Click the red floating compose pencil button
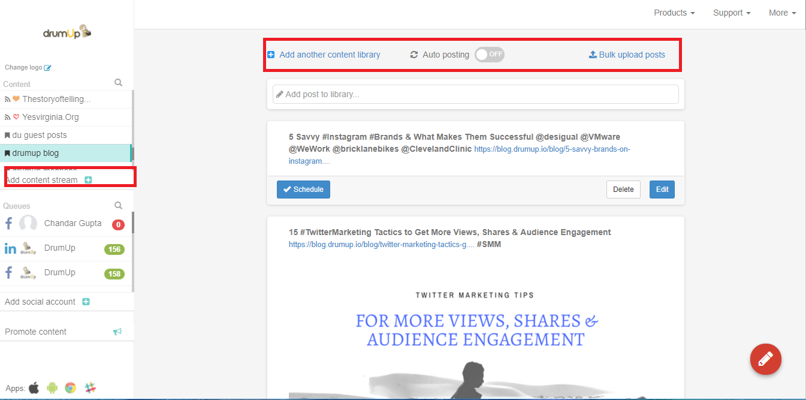This screenshot has width=806, height=400. pyautogui.click(x=766, y=359)
